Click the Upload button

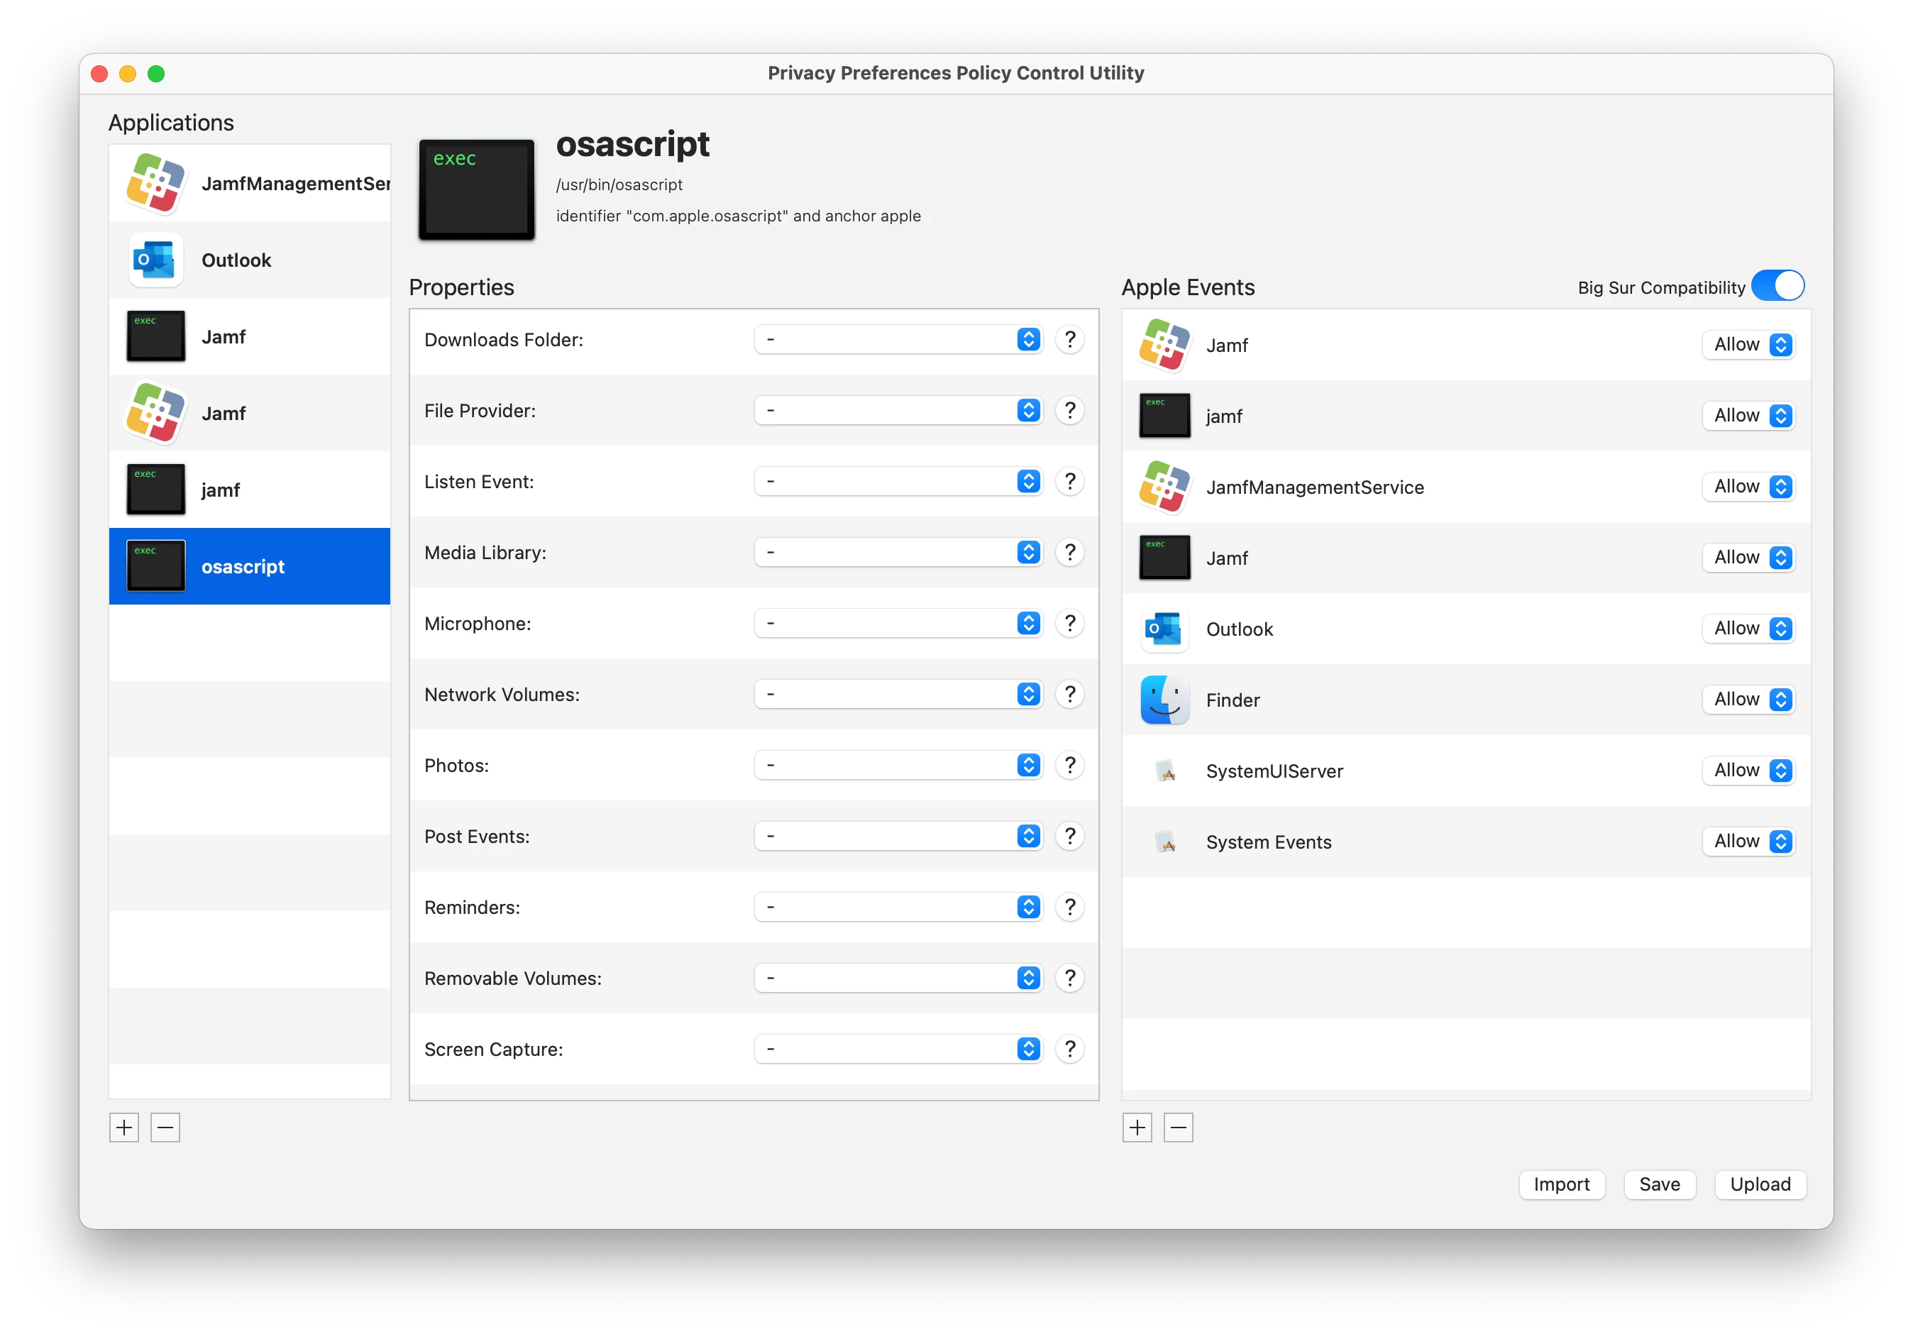click(1760, 1184)
